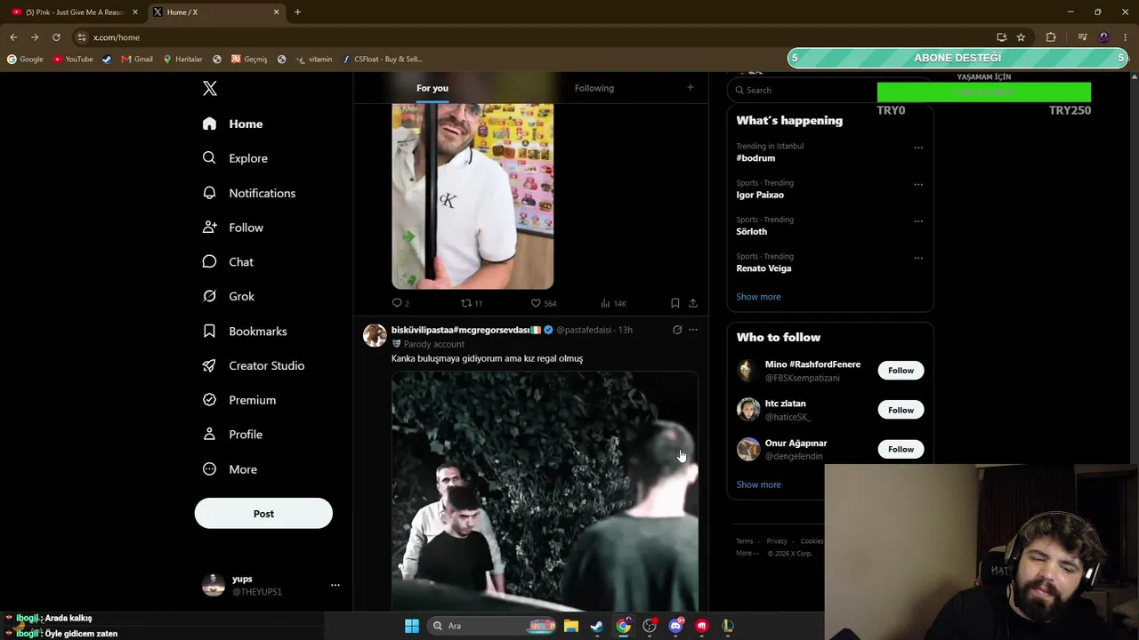Bookmark the post with 564 likes
The width and height of the screenshot is (1139, 640).
click(675, 303)
